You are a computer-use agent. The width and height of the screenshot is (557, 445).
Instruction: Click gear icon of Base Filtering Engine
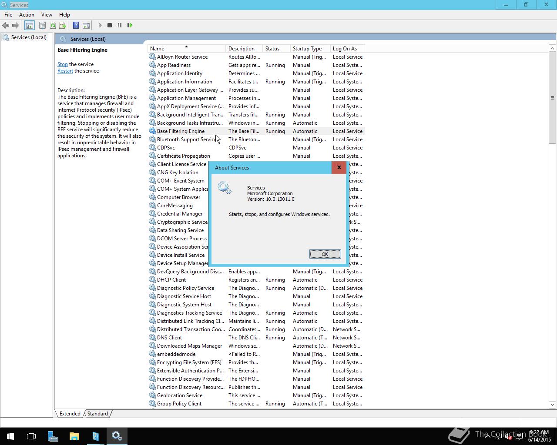153,131
